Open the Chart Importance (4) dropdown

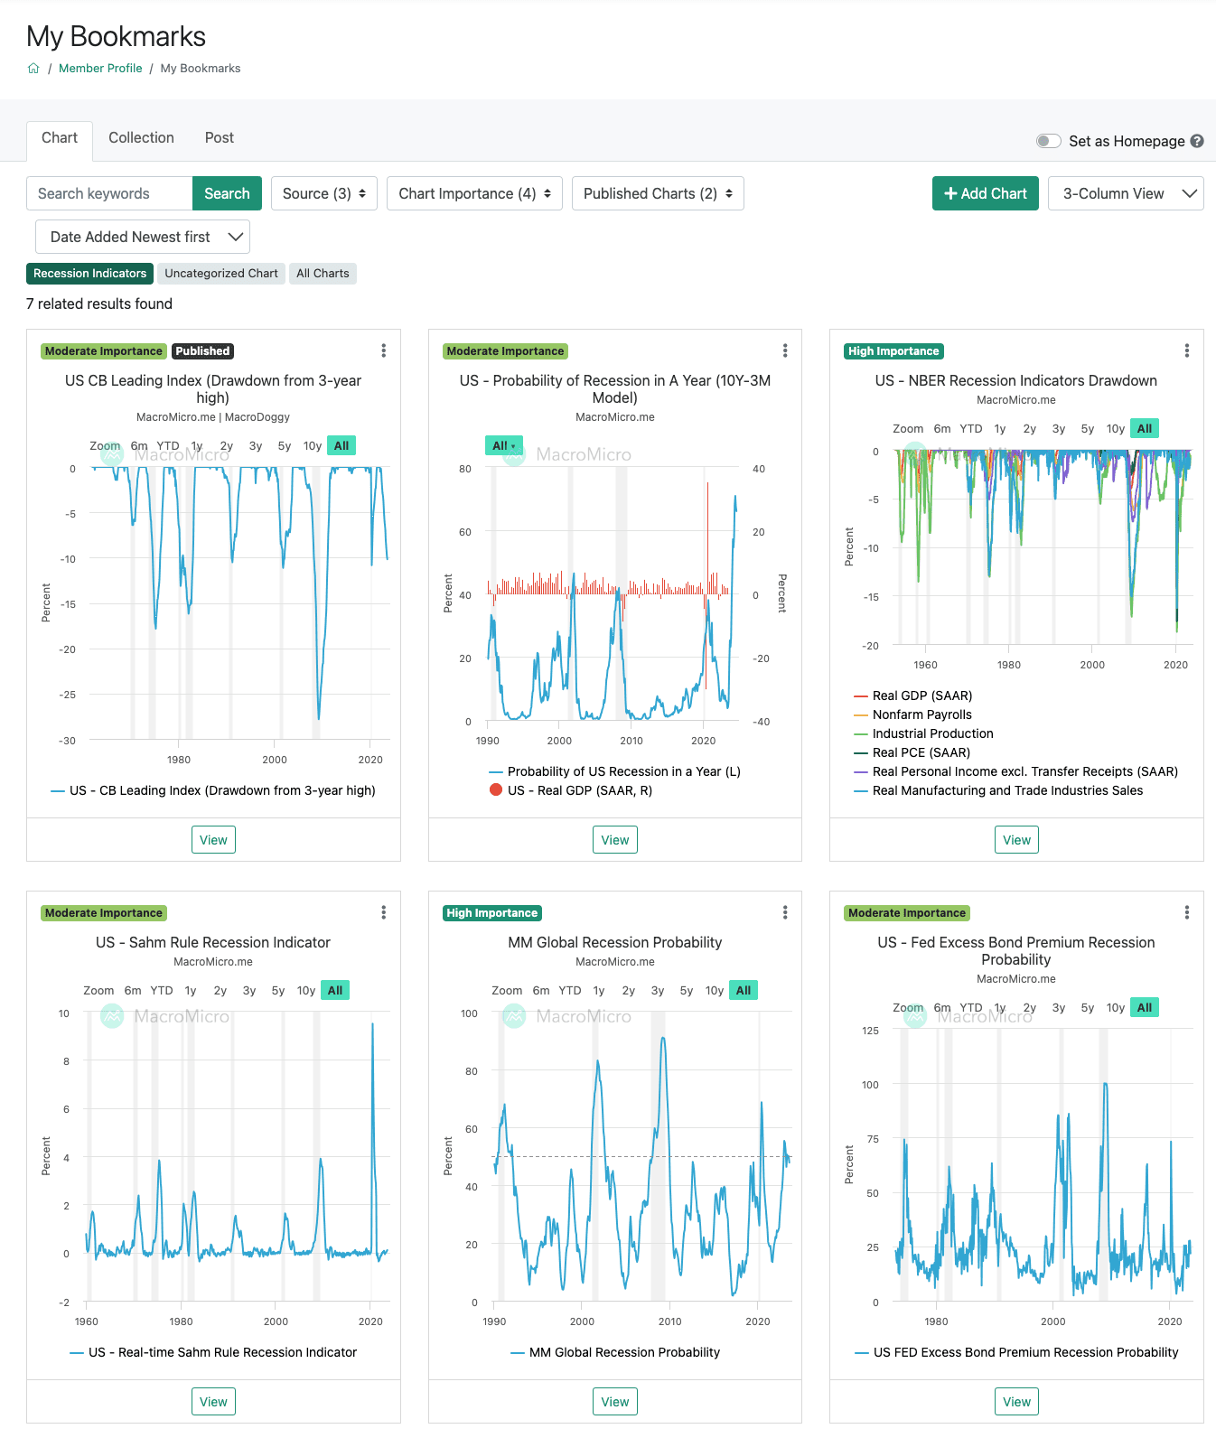coord(474,193)
